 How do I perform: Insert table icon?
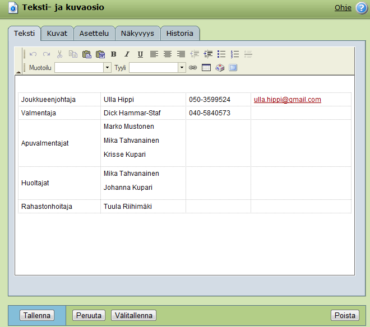tap(206, 68)
